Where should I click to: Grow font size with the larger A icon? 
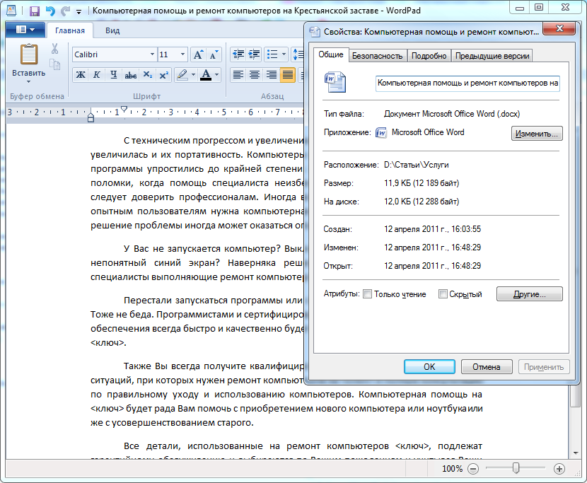[198, 54]
